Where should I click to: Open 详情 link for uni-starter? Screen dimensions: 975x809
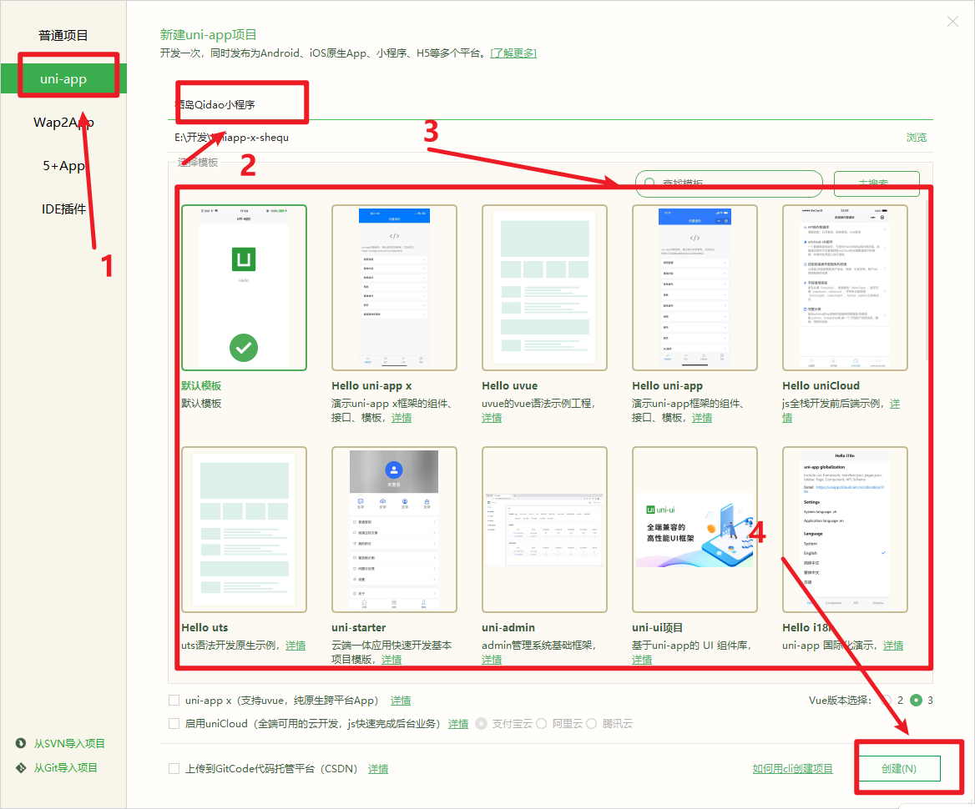coord(392,659)
